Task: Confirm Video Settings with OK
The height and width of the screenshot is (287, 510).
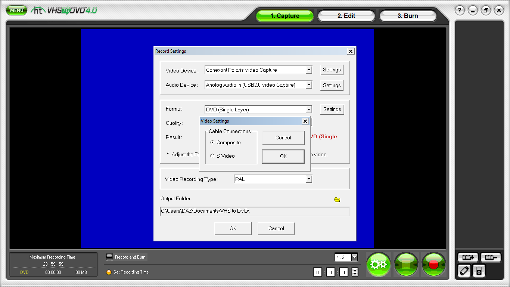Action: pyautogui.click(x=283, y=156)
